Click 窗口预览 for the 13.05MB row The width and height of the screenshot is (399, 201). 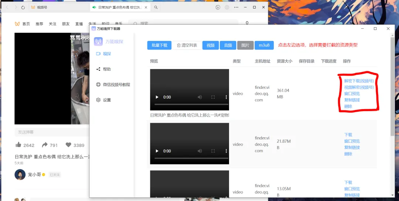click(x=352, y=189)
